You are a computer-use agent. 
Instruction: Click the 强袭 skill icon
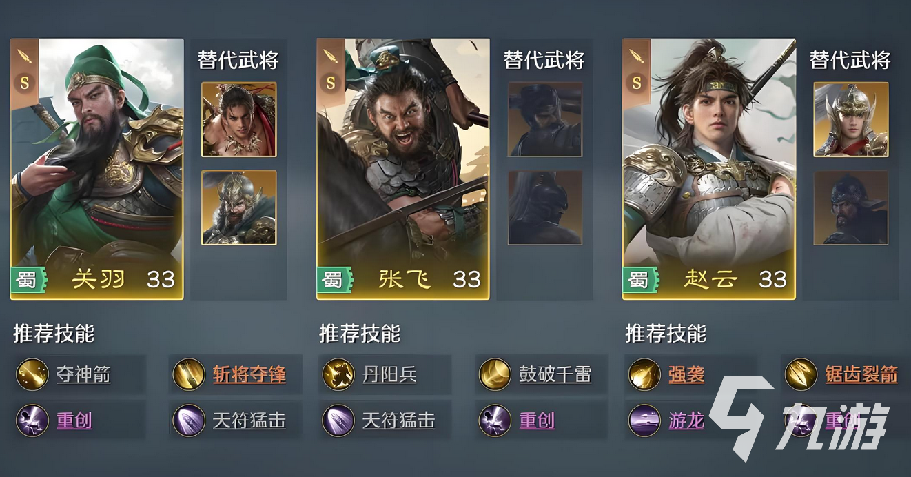coord(644,374)
